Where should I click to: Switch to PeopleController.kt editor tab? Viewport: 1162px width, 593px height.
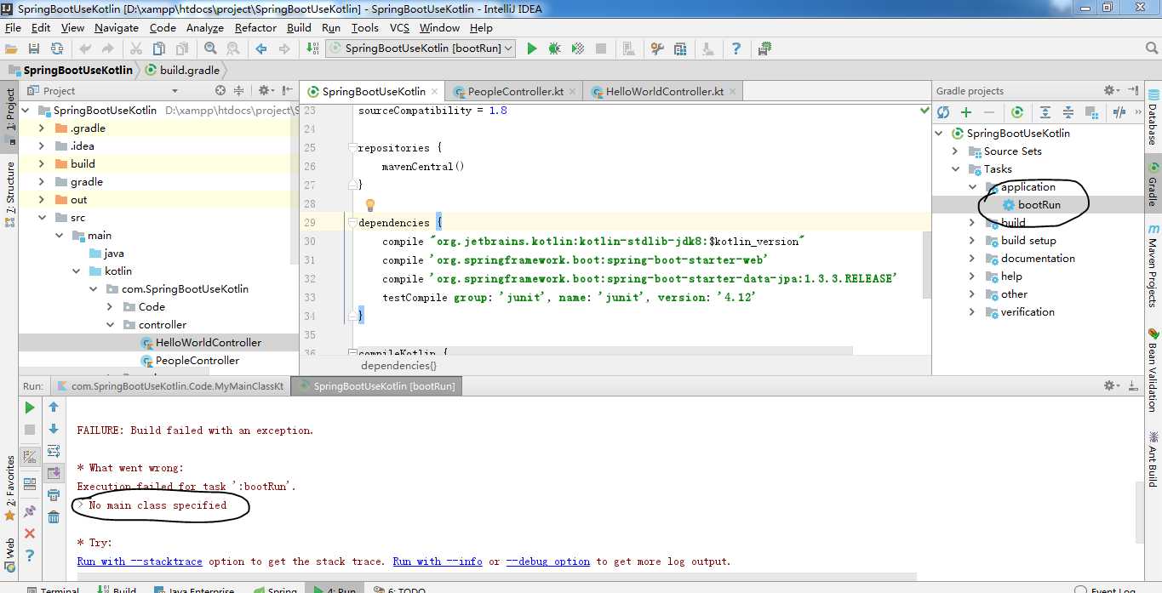click(x=514, y=91)
